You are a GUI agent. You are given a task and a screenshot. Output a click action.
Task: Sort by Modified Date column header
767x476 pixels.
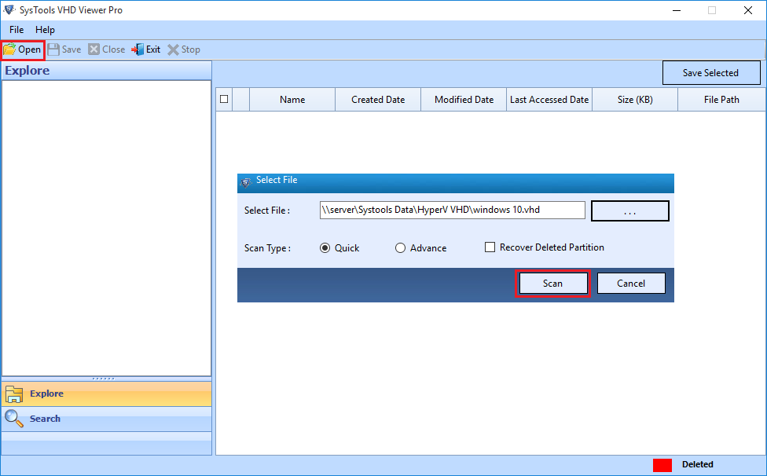click(x=464, y=100)
